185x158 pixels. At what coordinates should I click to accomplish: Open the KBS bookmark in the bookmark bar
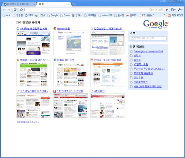(x=29, y=15)
